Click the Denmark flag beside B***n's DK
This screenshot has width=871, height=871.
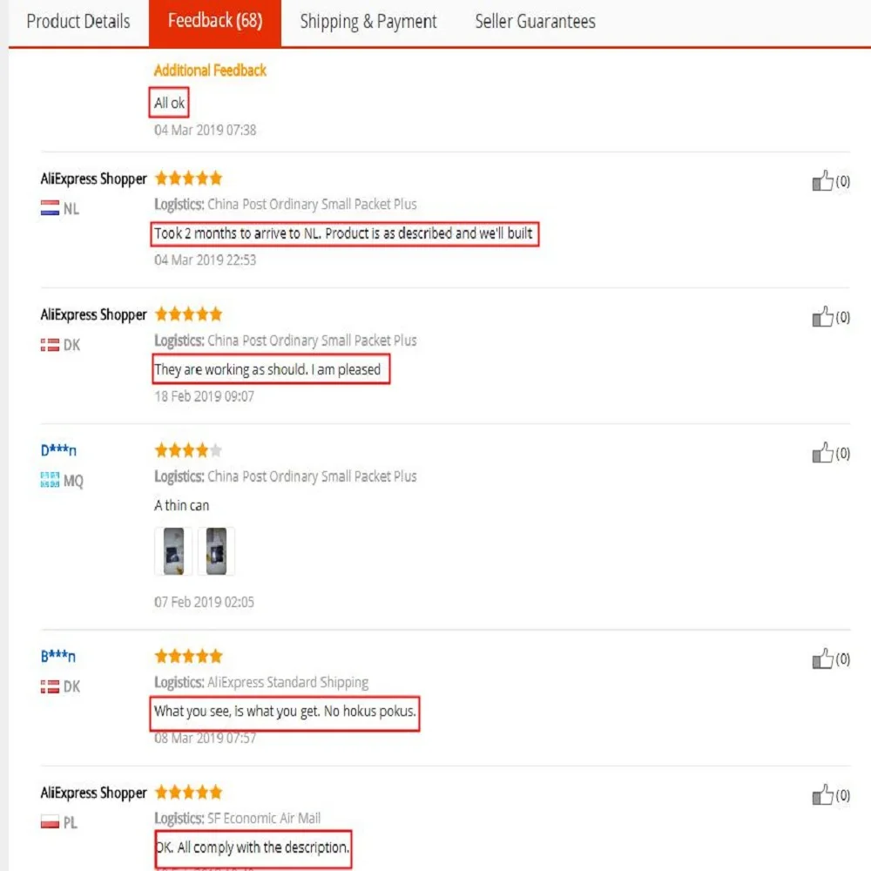click(x=50, y=686)
